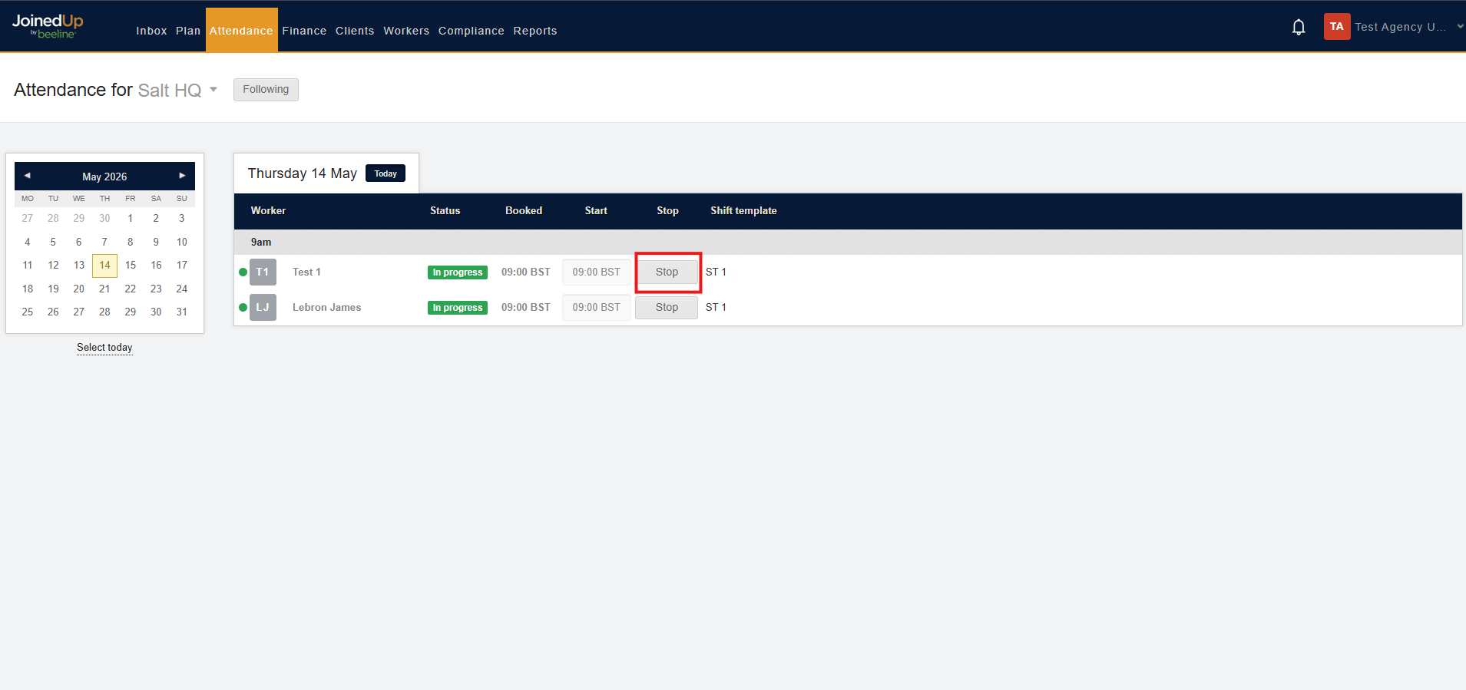Select May 25 in the calendar

point(28,312)
